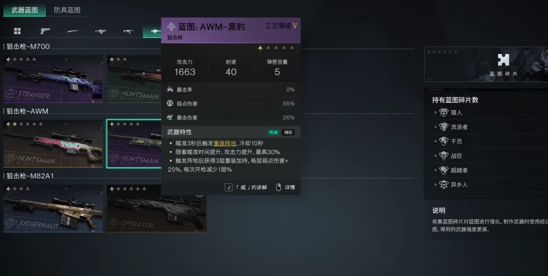Filter blueprints by assault rifle icon
Image resolution: width=548 pixels, height=276 pixels.
coord(129,31)
